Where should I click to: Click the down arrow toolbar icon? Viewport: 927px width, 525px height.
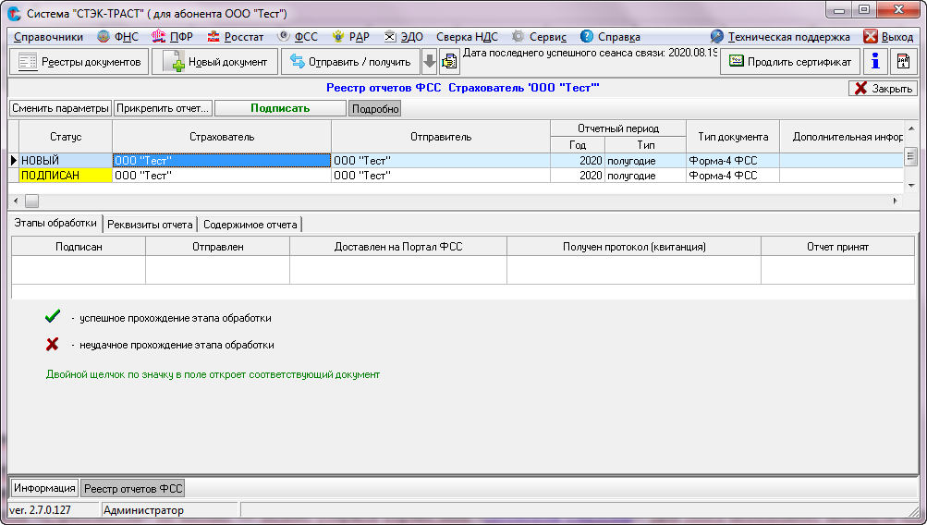coord(430,62)
